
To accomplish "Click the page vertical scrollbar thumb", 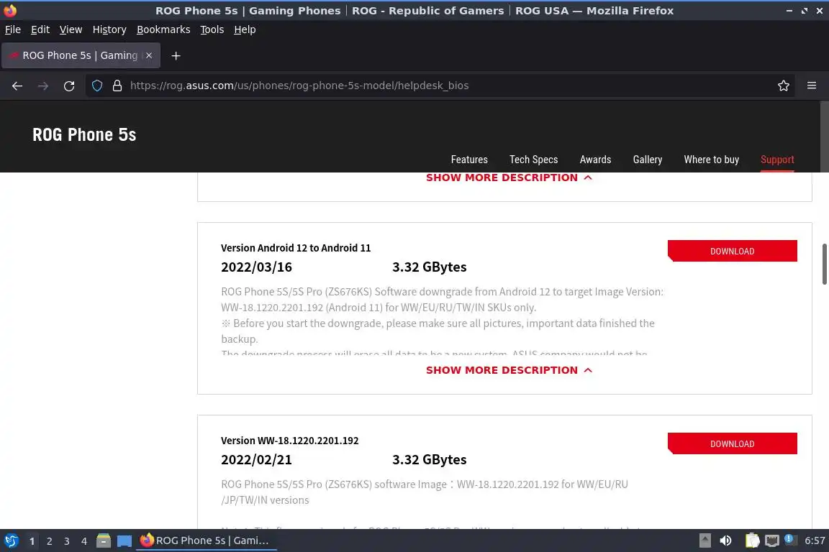I will click(x=824, y=264).
